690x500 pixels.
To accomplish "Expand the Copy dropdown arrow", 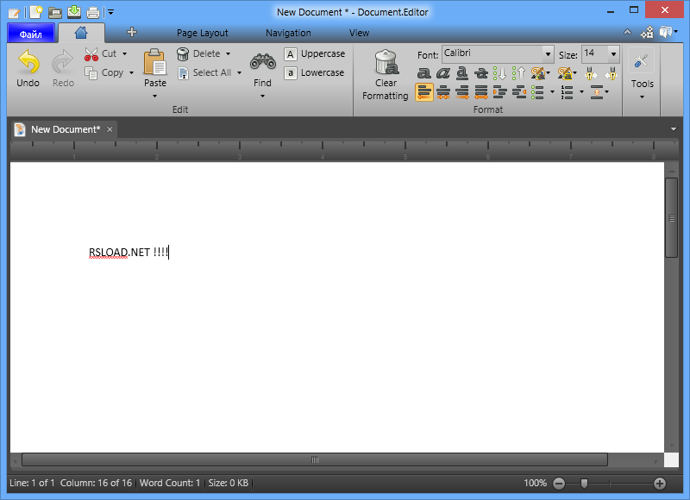I will coord(132,73).
